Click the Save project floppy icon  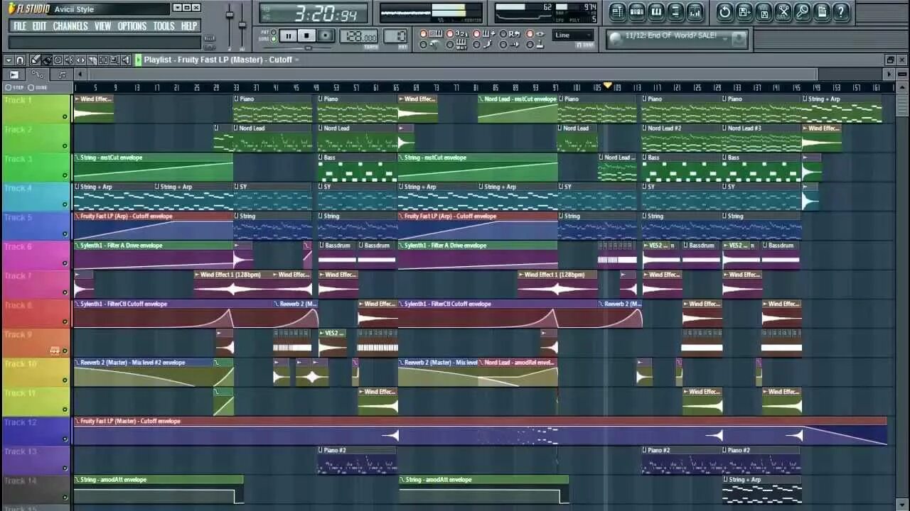764,11
